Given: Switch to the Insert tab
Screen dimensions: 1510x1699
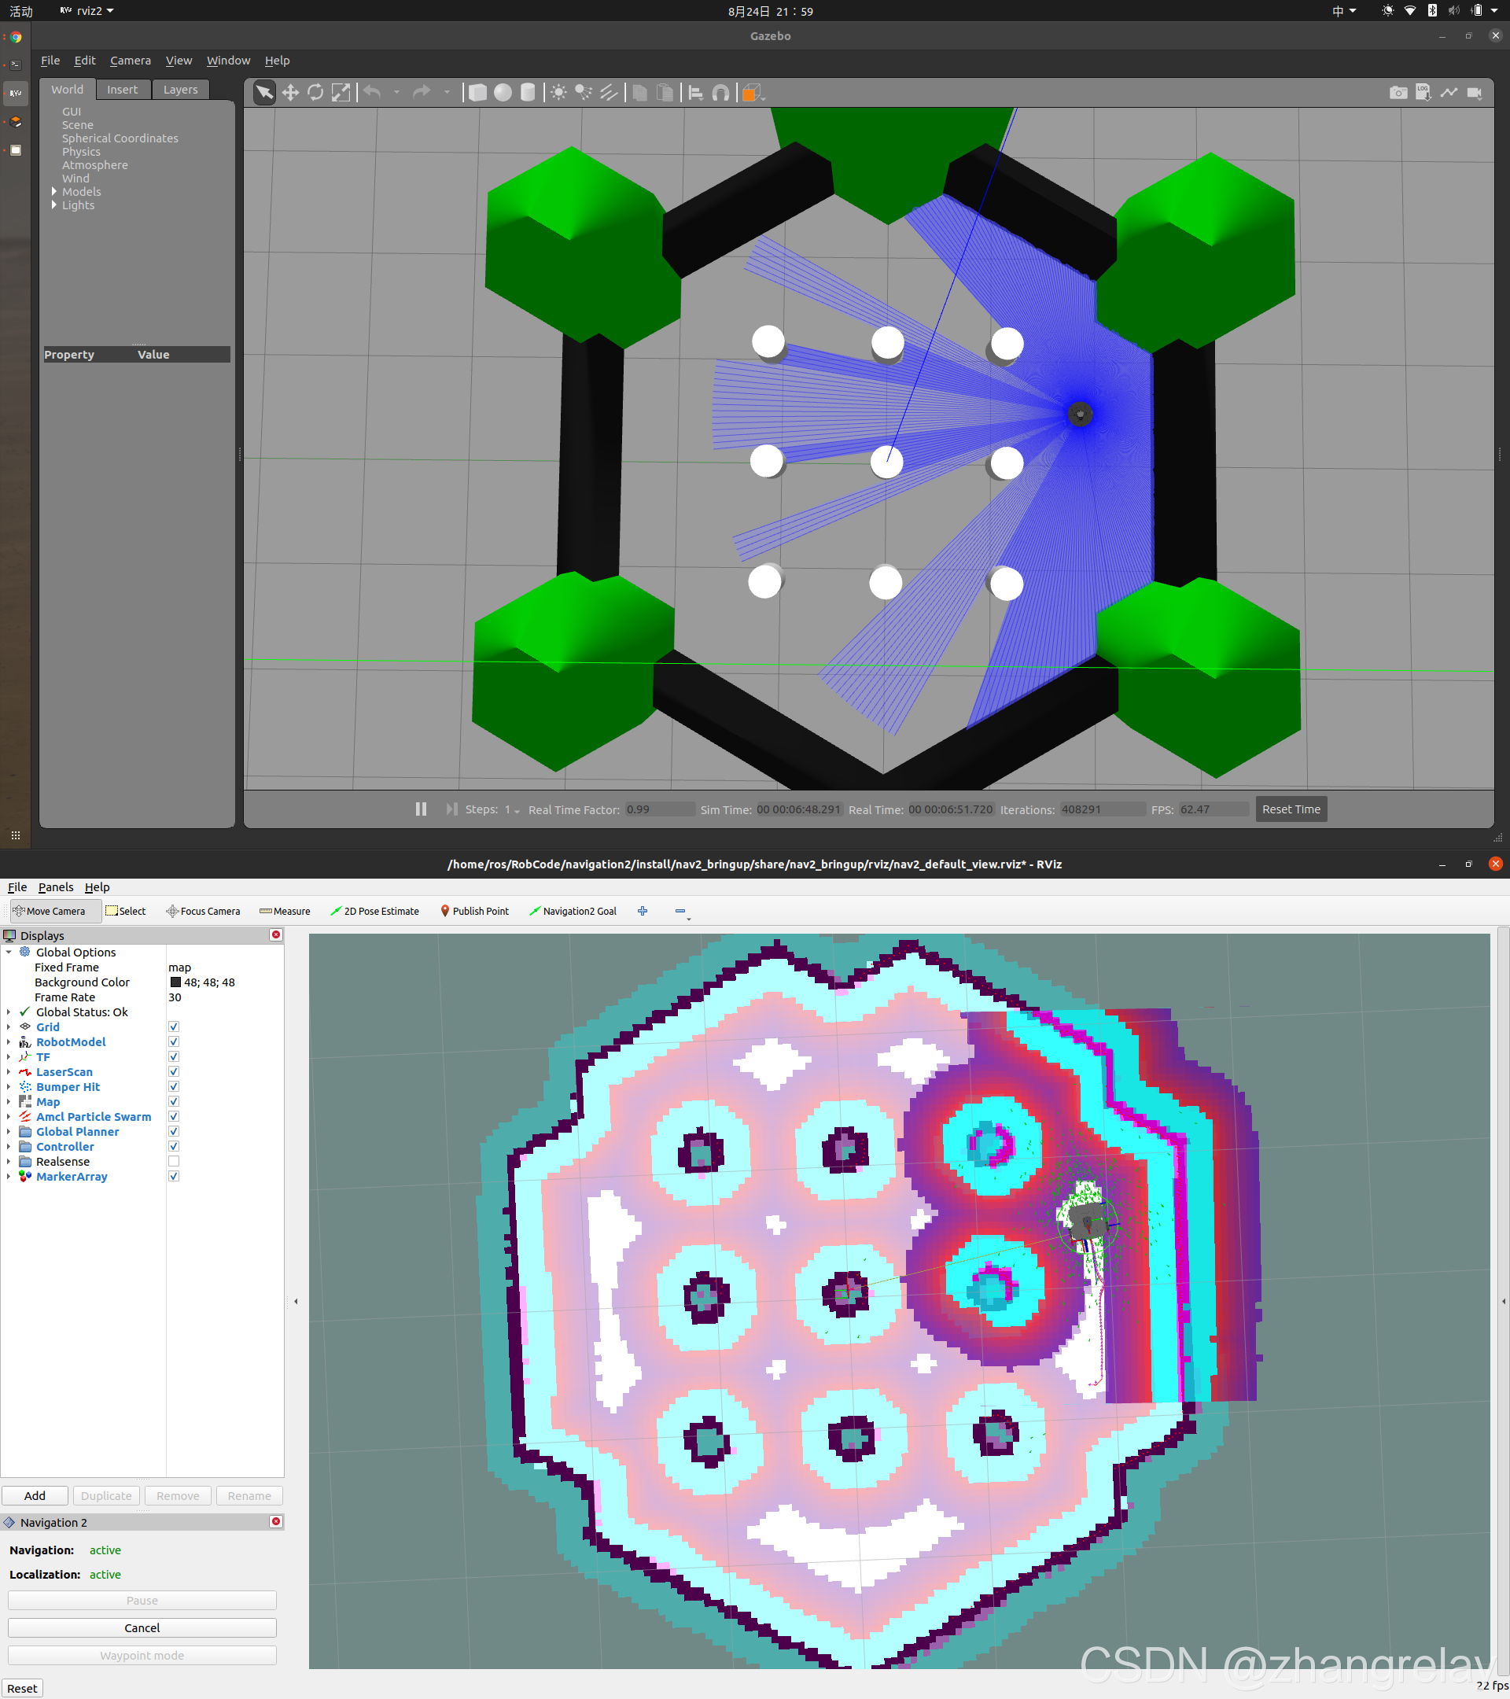Looking at the screenshot, I should (x=122, y=90).
